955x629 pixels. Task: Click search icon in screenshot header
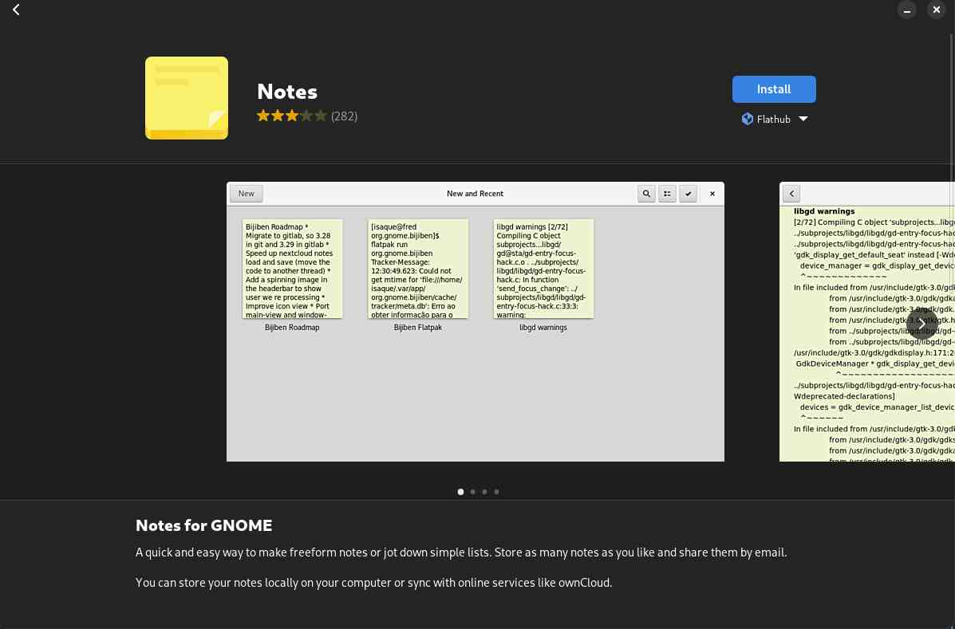point(646,194)
